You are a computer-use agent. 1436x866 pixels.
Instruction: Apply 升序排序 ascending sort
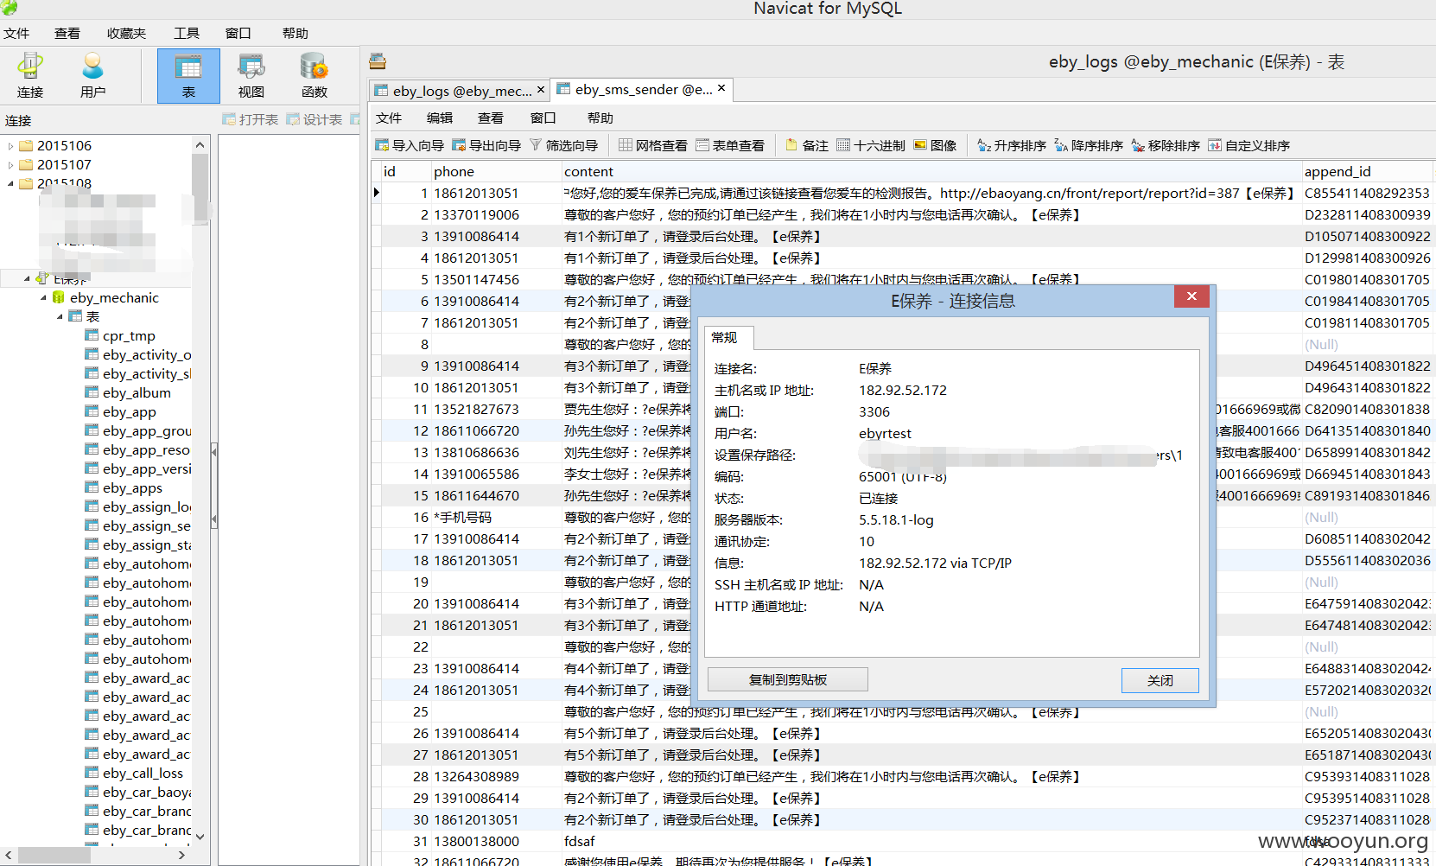(x=1011, y=145)
